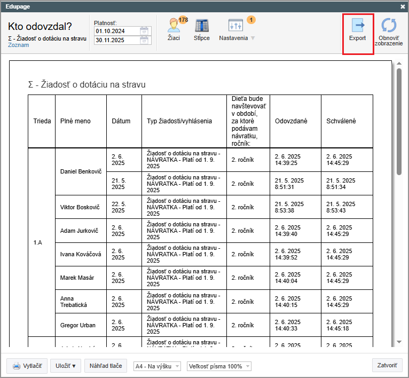
Task: Close the Edupage dialog with X
Action: 403,6
